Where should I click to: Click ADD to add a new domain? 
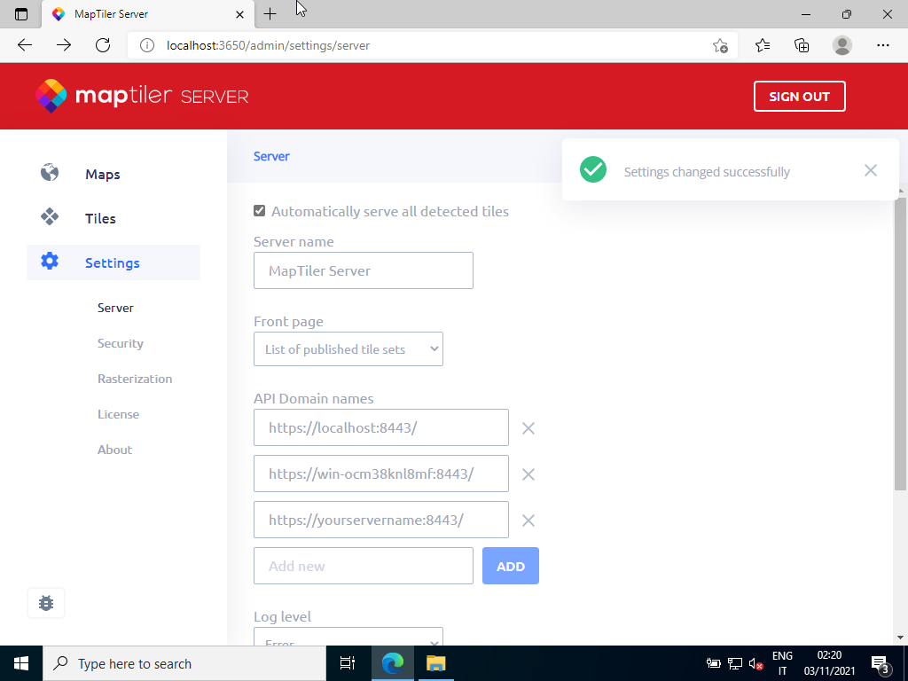click(510, 565)
